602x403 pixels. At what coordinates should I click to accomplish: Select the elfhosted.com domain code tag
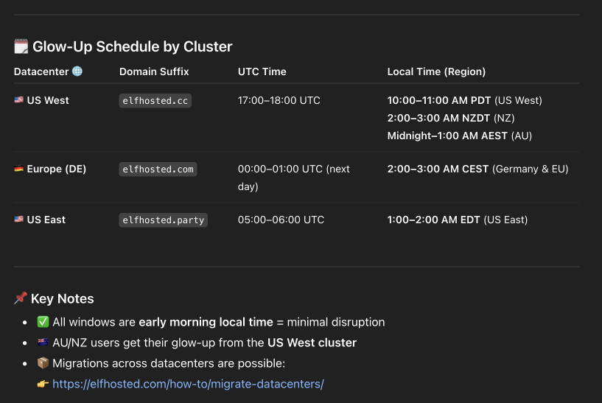point(158,169)
